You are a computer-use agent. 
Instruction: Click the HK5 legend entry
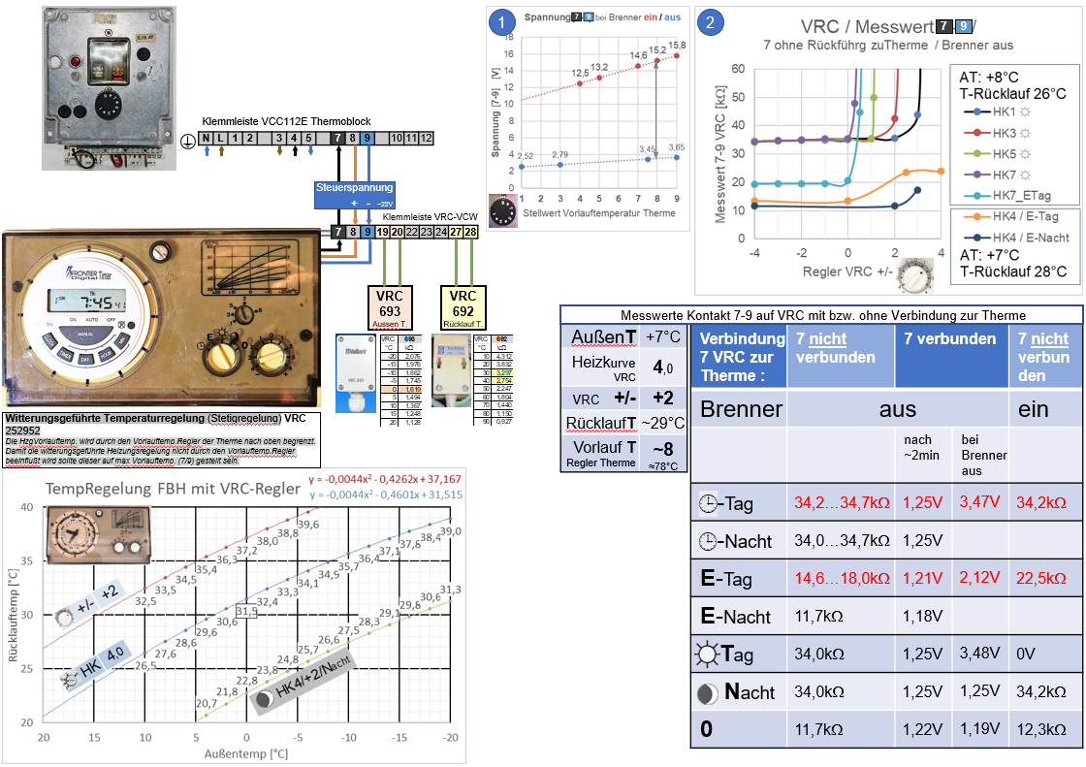coord(998,154)
